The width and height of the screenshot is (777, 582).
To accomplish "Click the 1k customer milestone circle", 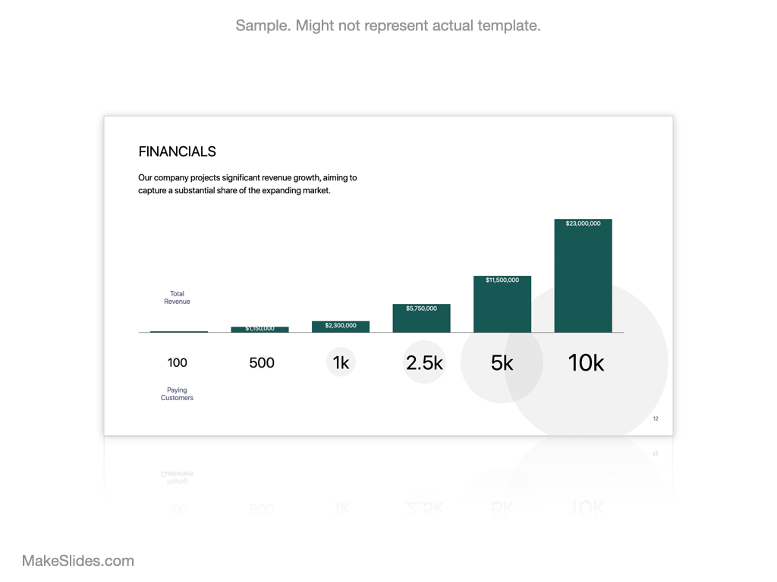I will [x=341, y=363].
